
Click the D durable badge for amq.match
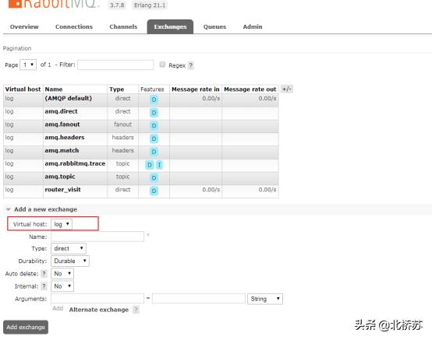(154, 152)
